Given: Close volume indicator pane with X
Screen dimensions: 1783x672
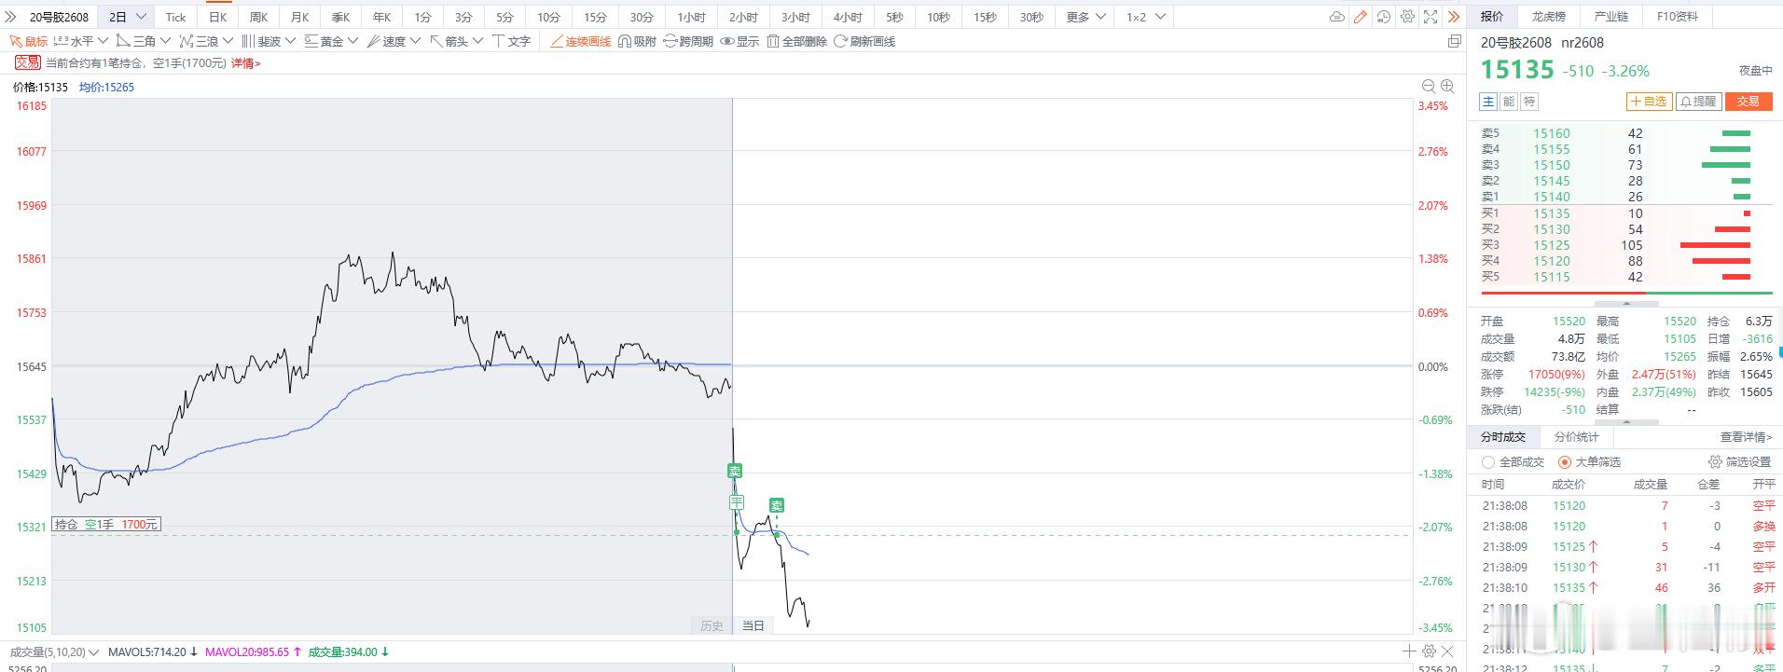Looking at the screenshot, I should pos(1448,651).
